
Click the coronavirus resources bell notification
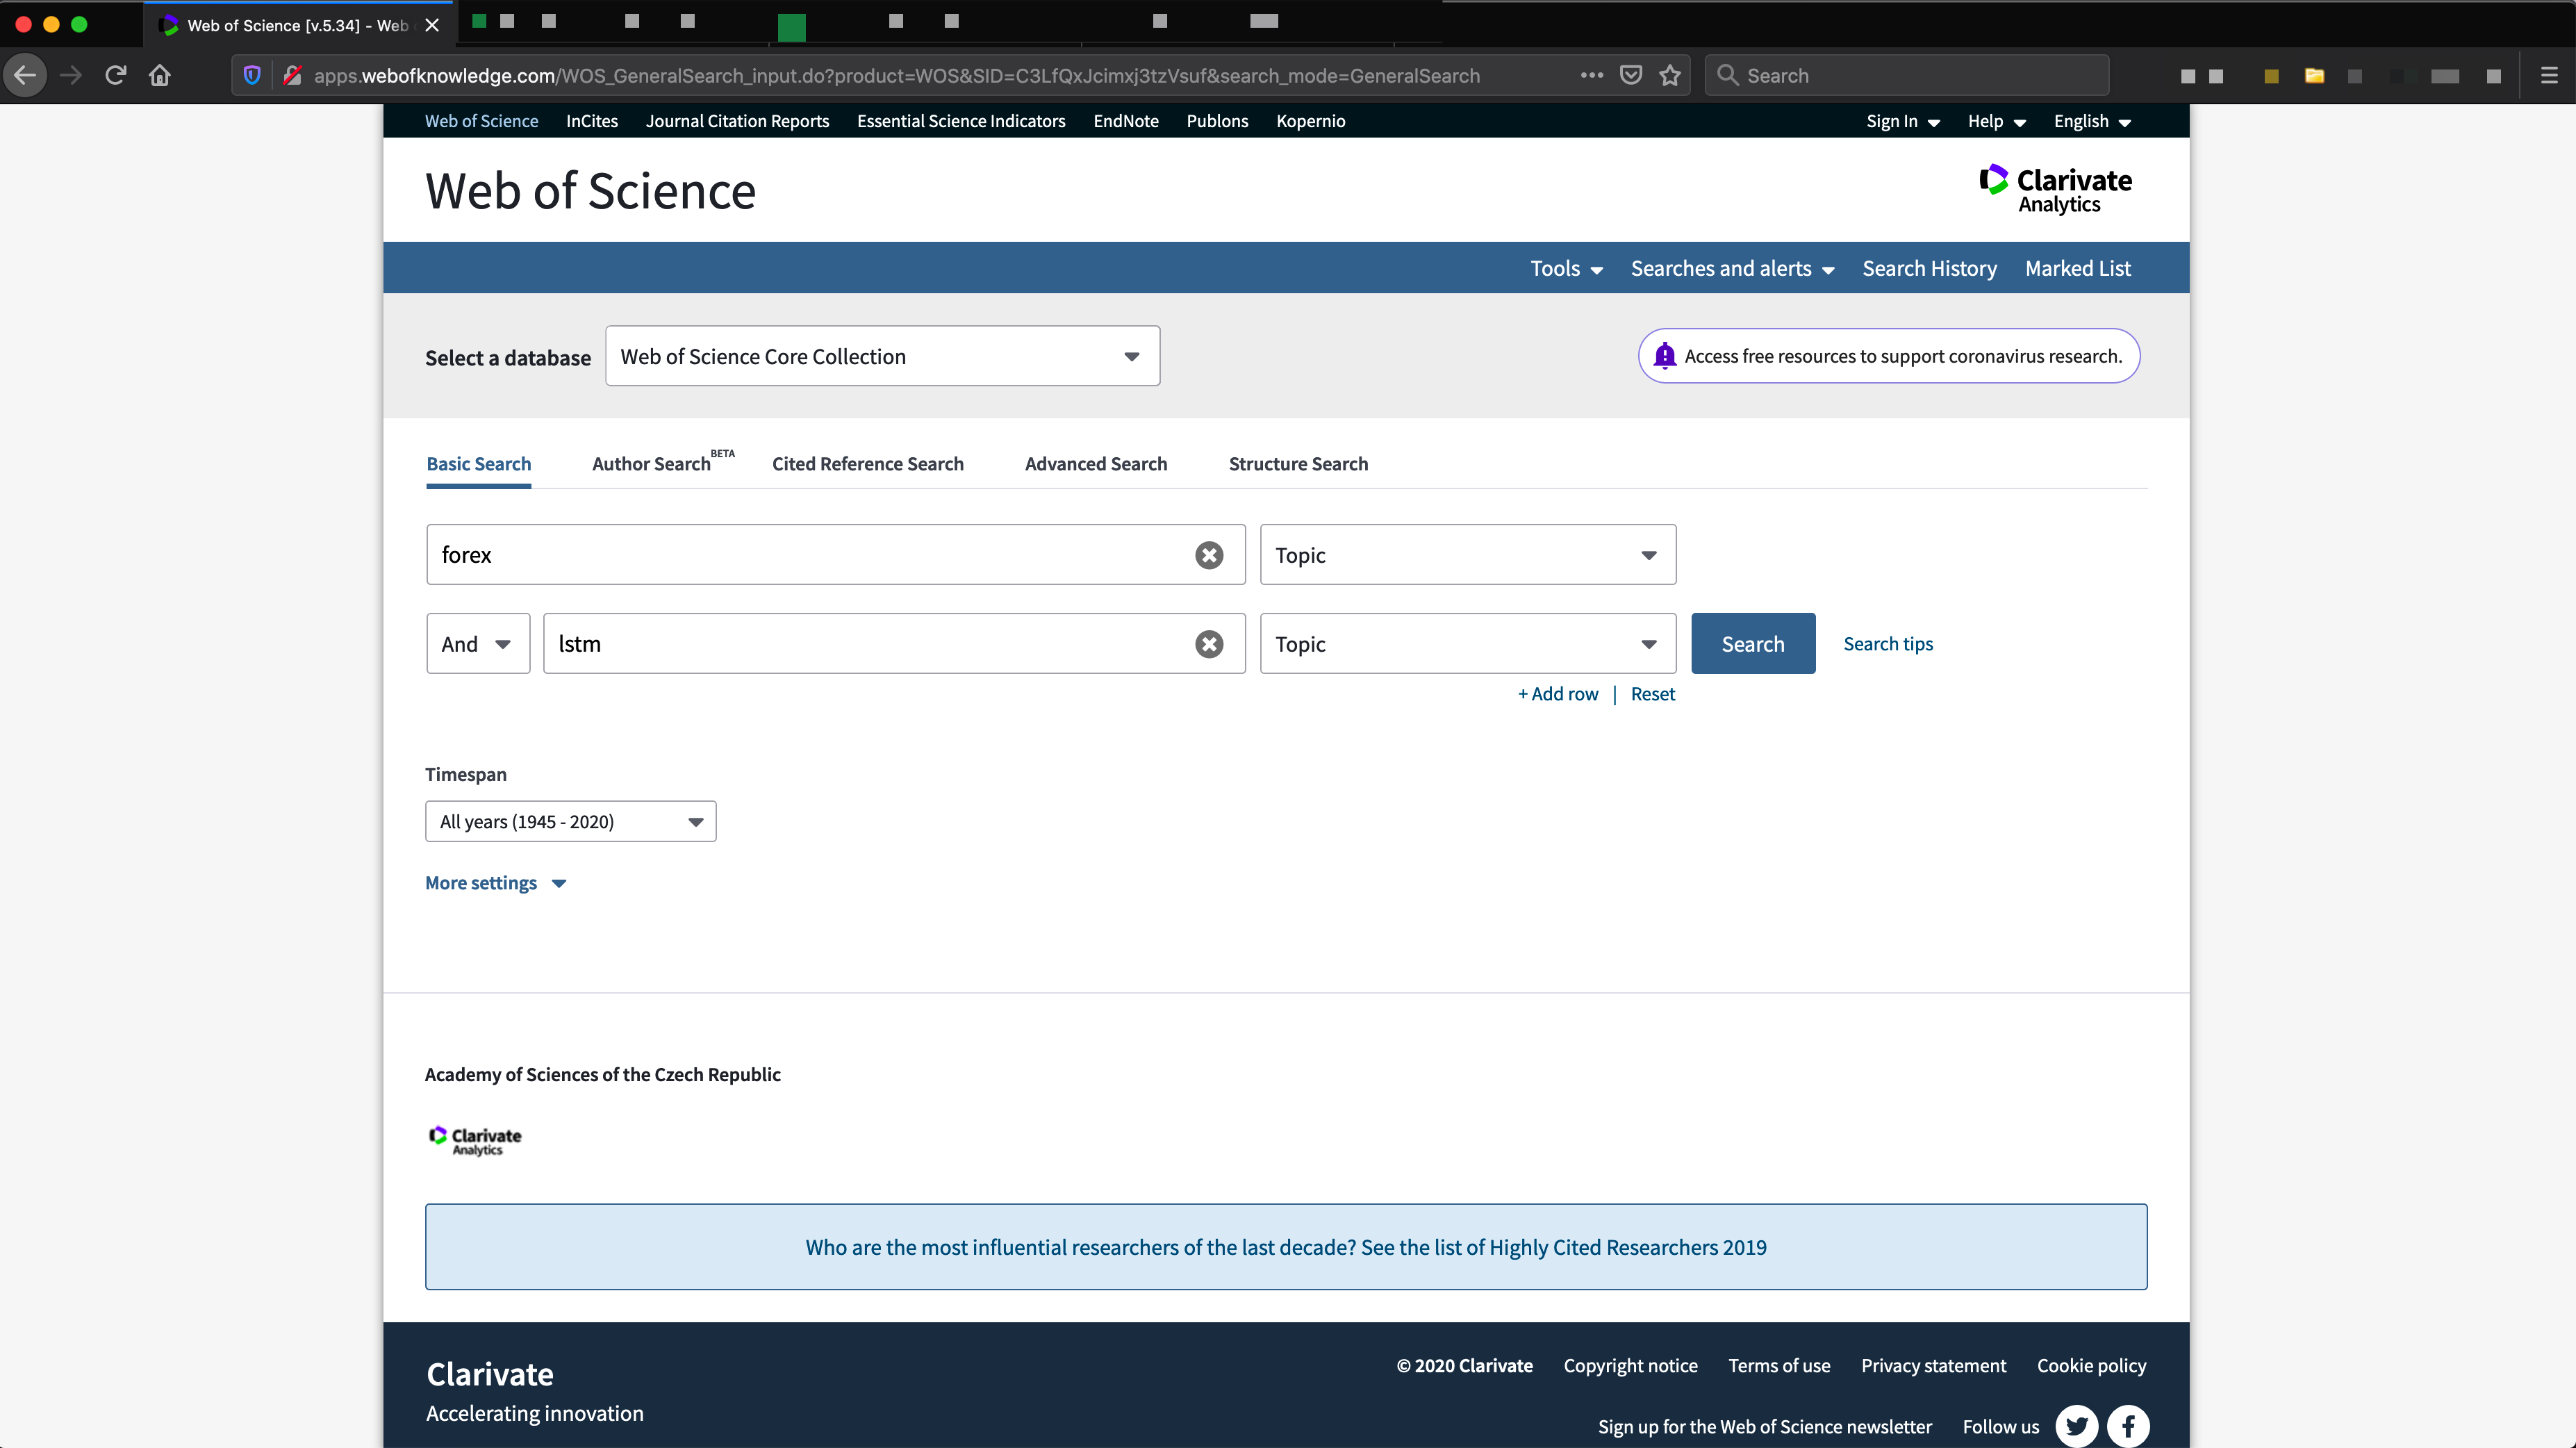1888,356
